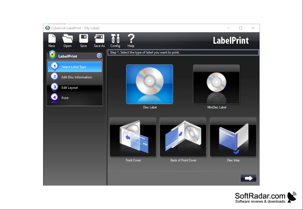
Task: Go to step 4 Print
Action: pos(75,98)
